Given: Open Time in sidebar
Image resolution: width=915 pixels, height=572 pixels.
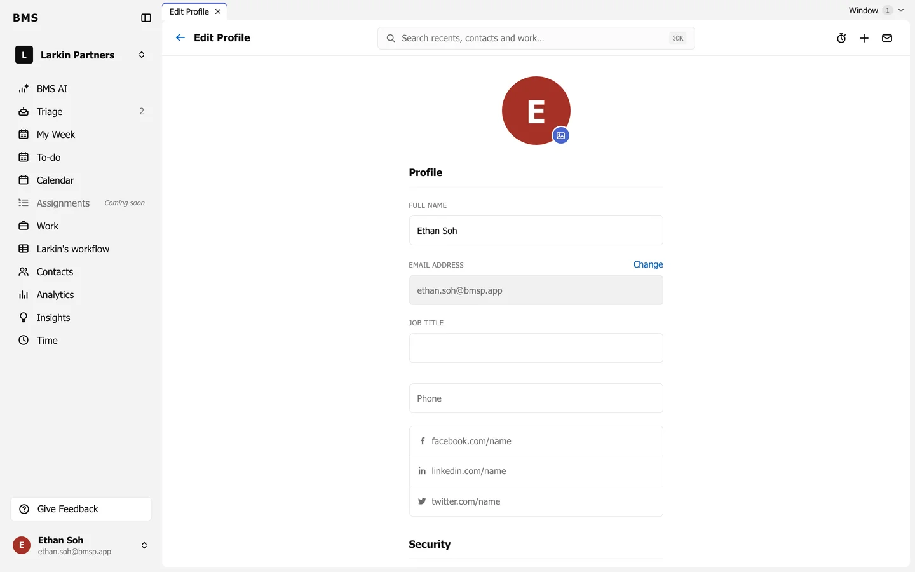Looking at the screenshot, I should tap(81, 341).
